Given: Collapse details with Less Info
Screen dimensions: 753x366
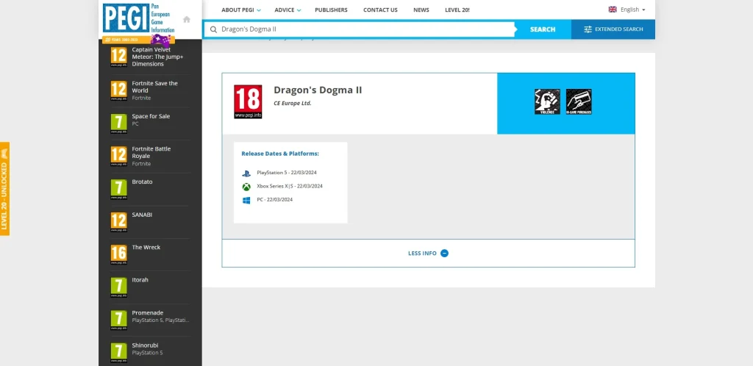Looking at the screenshot, I should (428, 253).
